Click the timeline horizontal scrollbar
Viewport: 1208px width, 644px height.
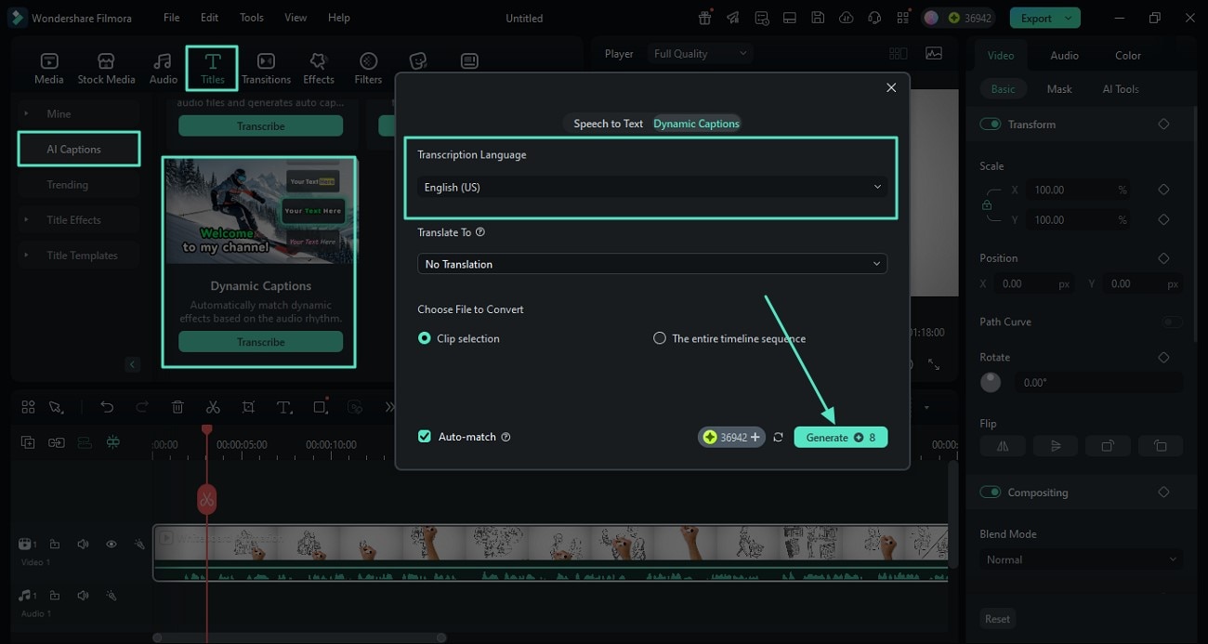click(299, 637)
